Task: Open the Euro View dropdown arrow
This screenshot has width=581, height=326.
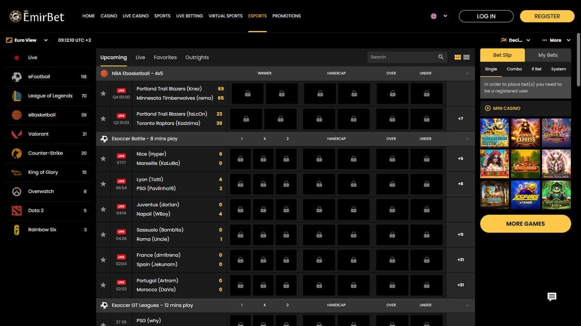Action: [x=46, y=40]
